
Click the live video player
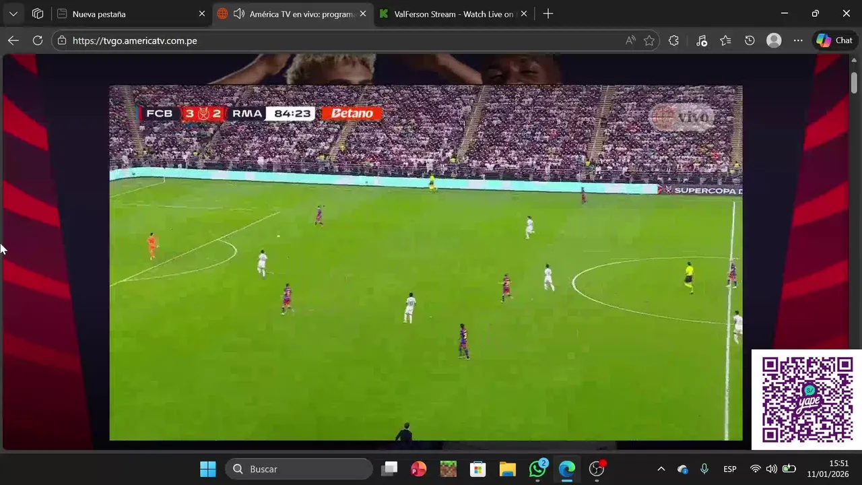(x=426, y=263)
